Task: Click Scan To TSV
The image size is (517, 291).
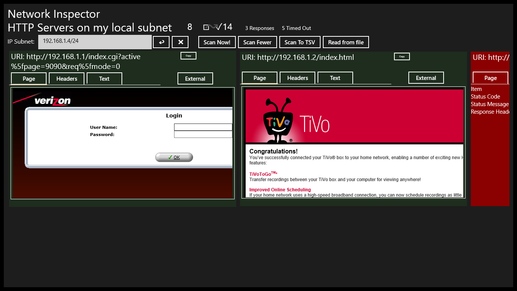Action: [300, 42]
